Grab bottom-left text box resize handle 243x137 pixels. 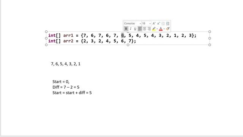pos(46,45)
